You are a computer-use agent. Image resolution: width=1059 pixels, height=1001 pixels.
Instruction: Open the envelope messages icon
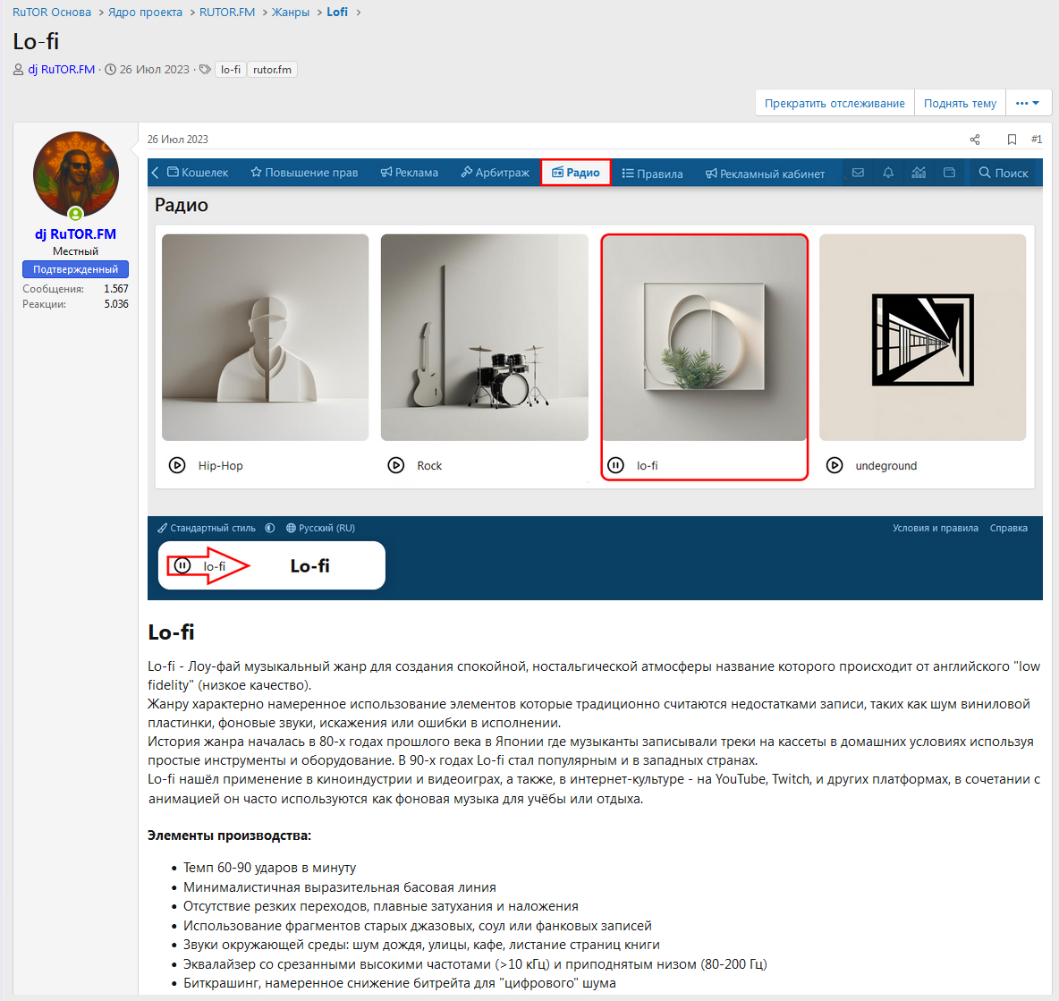click(858, 173)
